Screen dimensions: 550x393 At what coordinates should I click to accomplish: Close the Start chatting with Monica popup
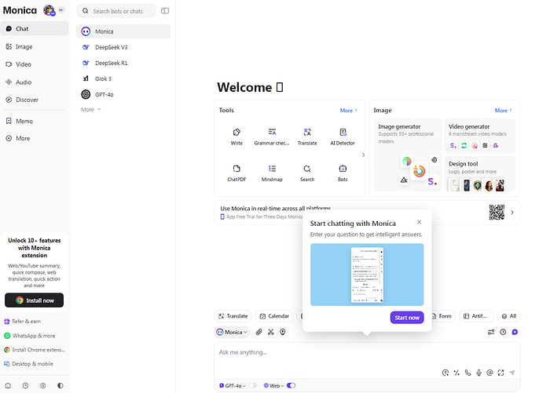pyautogui.click(x=419, y=222)
